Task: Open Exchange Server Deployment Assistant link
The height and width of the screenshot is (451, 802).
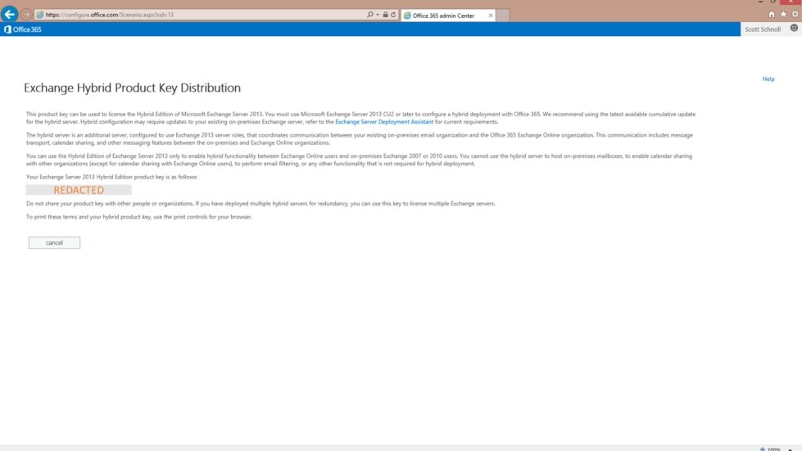Action: 384,122
